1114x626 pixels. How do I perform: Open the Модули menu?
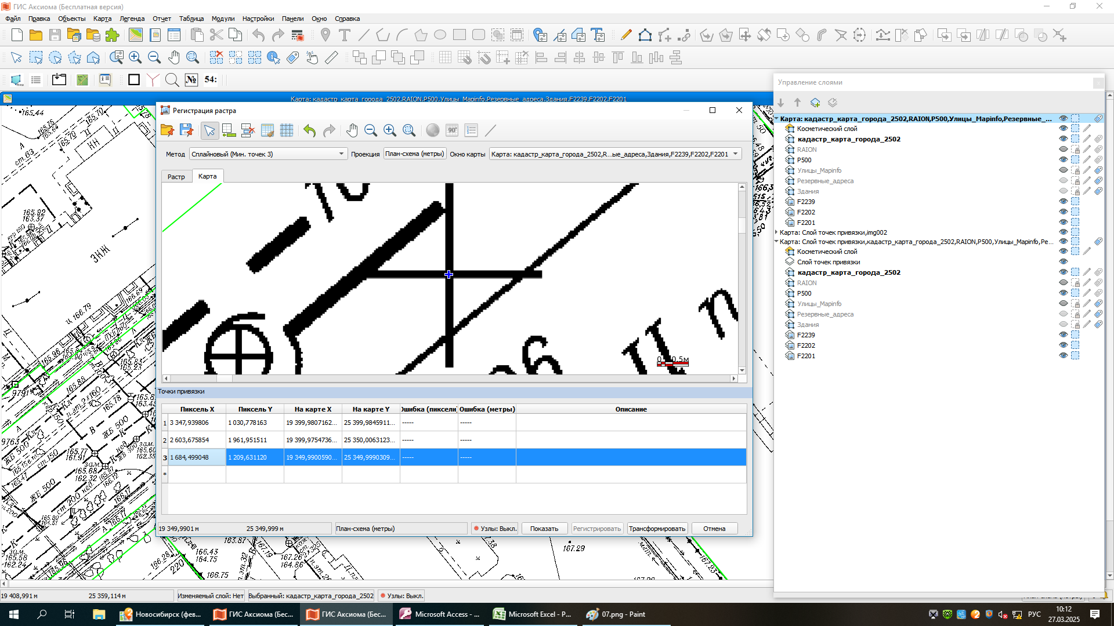point(223,19)
